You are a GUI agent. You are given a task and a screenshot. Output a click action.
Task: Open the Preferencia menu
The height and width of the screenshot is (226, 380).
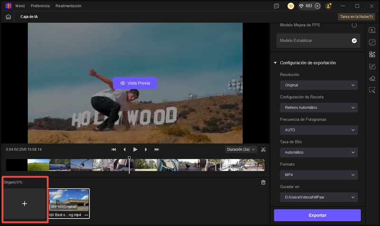[40, 6]
